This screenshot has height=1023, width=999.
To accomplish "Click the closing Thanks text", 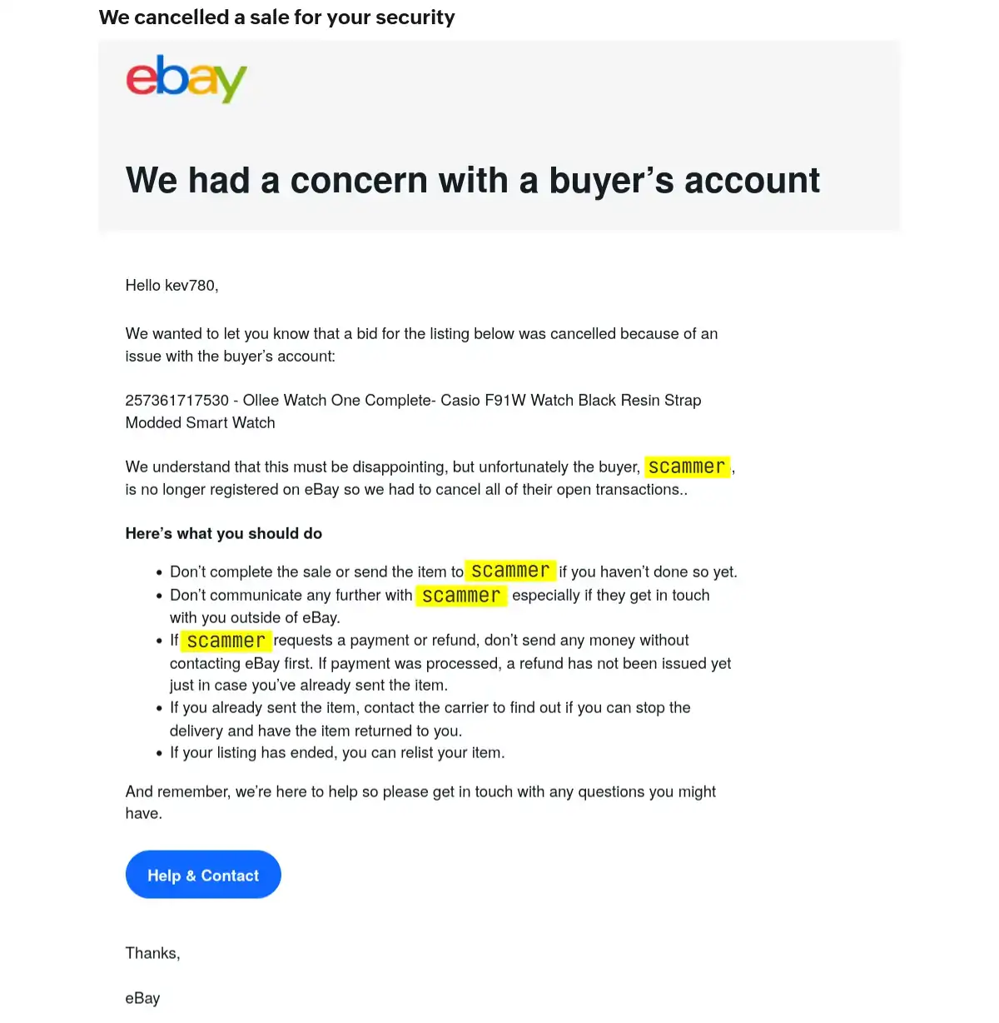I will [152, 952].
